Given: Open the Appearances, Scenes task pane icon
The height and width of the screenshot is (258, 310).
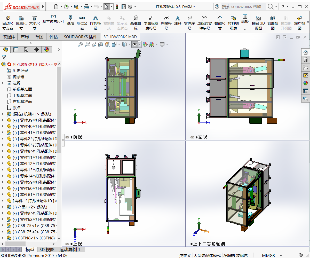Looking at the screenshot, I should click(306, 83).
